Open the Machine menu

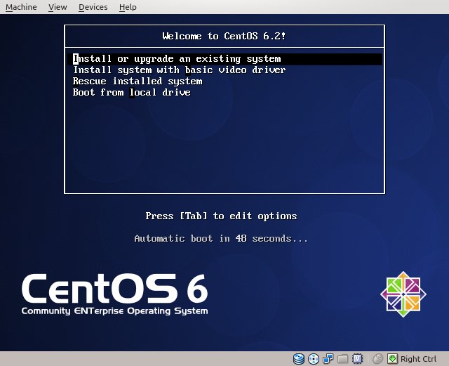pos(21,7)
